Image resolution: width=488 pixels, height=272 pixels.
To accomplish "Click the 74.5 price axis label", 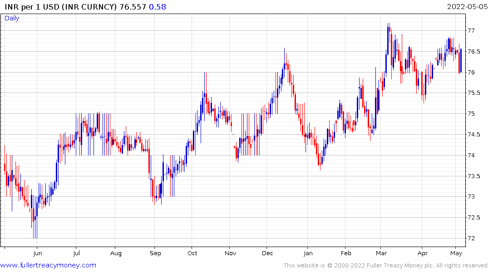I will (473, 134).
